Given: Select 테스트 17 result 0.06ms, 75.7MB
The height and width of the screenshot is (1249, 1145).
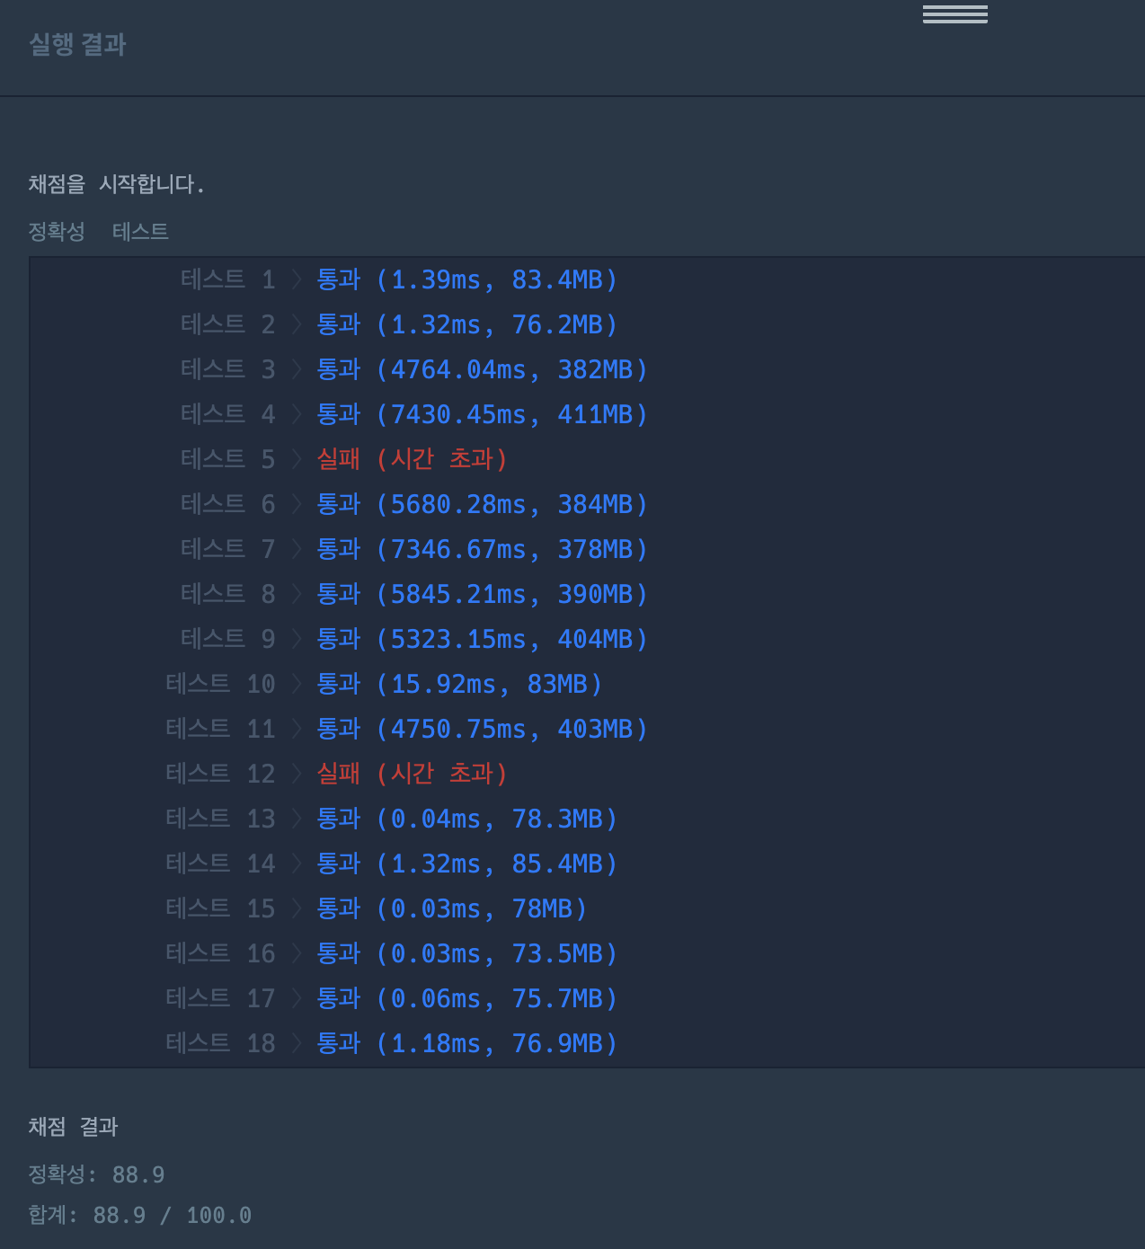Looking at the screenshot, I should pos(467,998).
